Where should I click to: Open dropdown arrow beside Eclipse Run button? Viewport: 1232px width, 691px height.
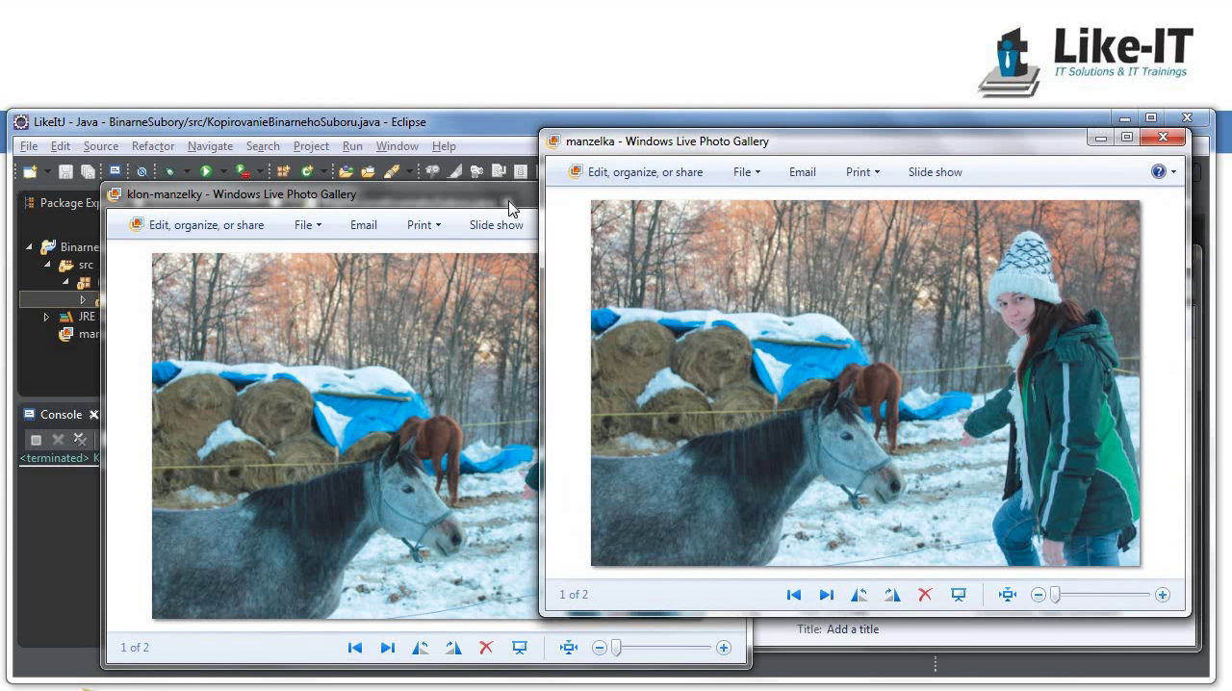tap(221, 171)
